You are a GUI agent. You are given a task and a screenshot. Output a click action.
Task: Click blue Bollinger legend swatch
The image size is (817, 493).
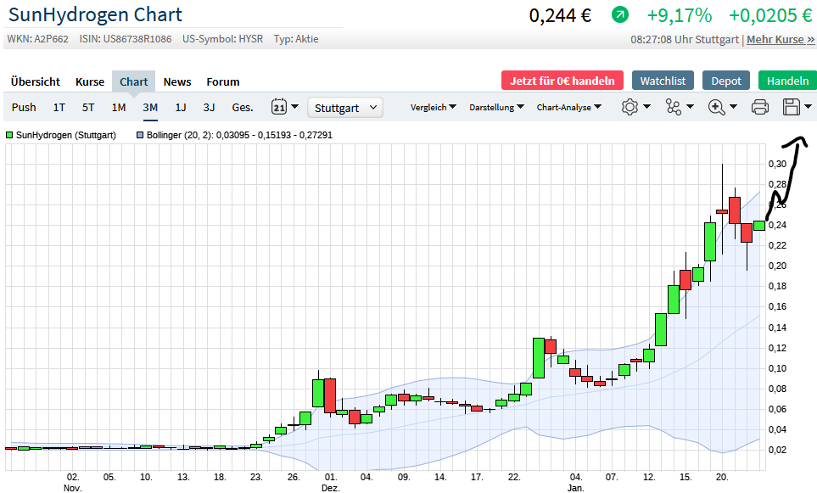(x=140, y=135)
